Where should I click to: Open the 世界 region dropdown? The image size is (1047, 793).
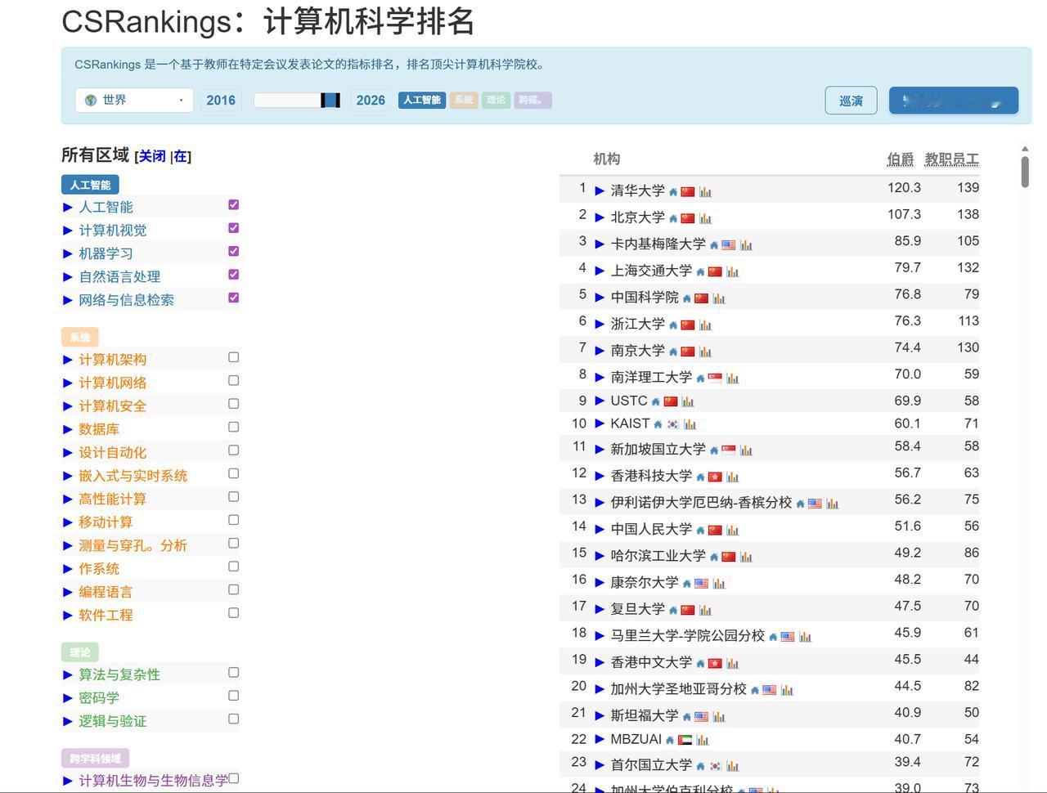134,100
